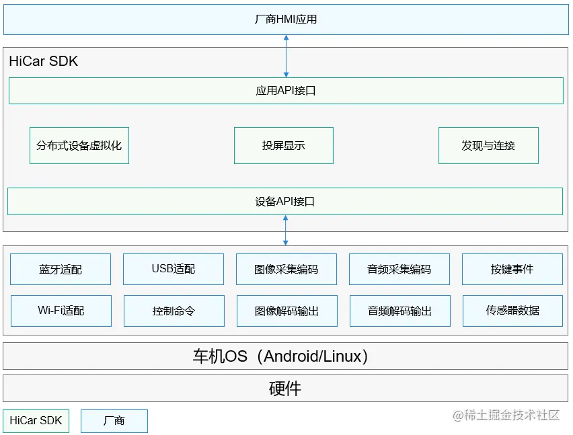This screenshot has width=573, height=435.
Task: Select the 投屏显示 module box
Action: 284,145
